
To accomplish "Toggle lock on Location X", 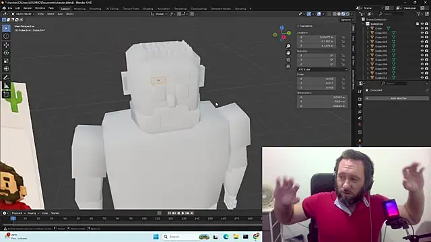I will tap(343, 37).
